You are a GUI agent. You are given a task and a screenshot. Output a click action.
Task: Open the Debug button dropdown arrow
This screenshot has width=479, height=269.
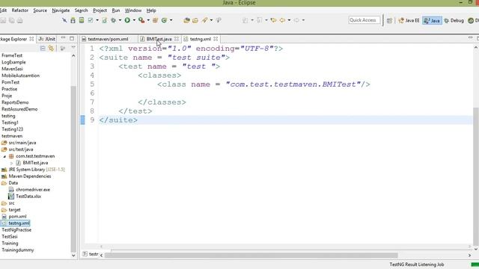120,20
